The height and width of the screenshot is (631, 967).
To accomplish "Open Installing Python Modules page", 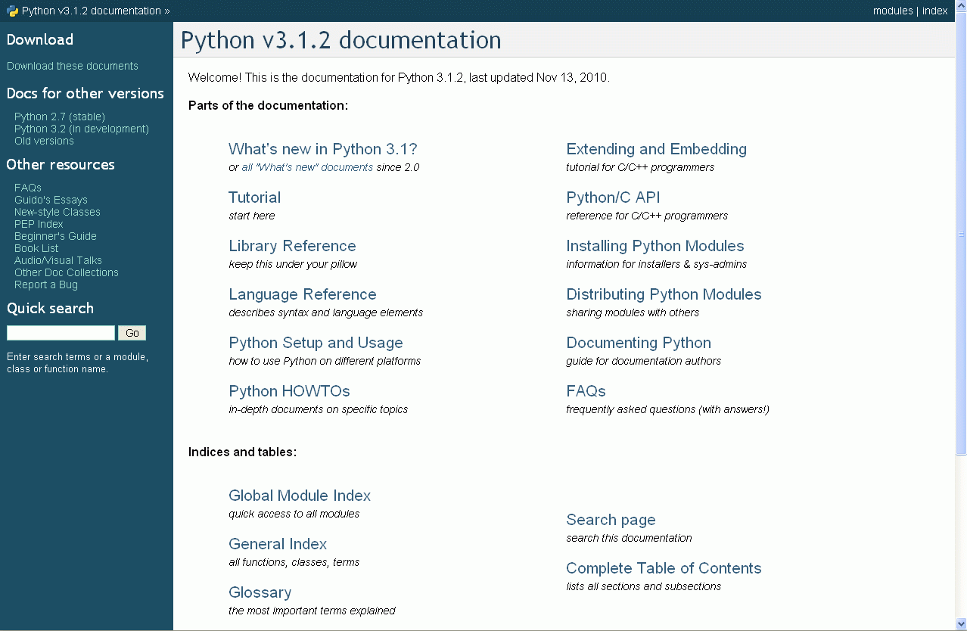I will [655, 246].
